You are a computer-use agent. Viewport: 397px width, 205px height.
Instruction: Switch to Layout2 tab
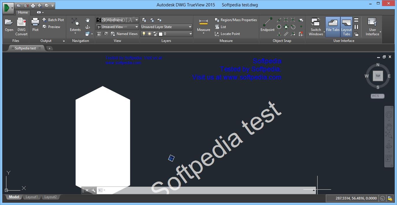[x=50, y=197]
